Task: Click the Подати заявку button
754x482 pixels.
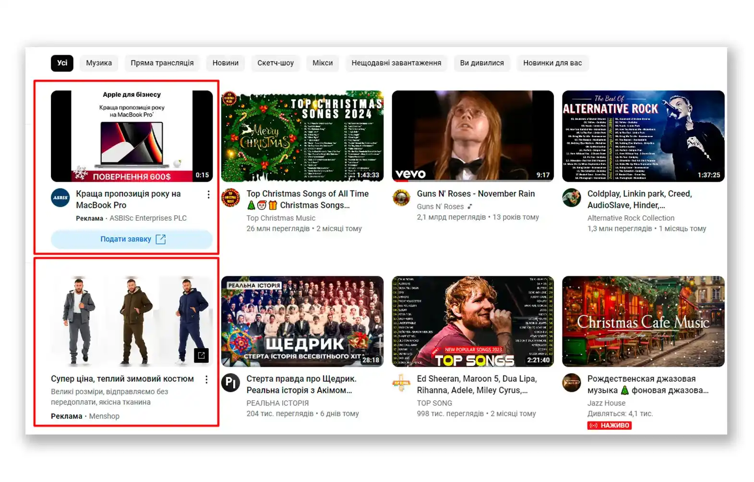Action: (x=132, y=239)
